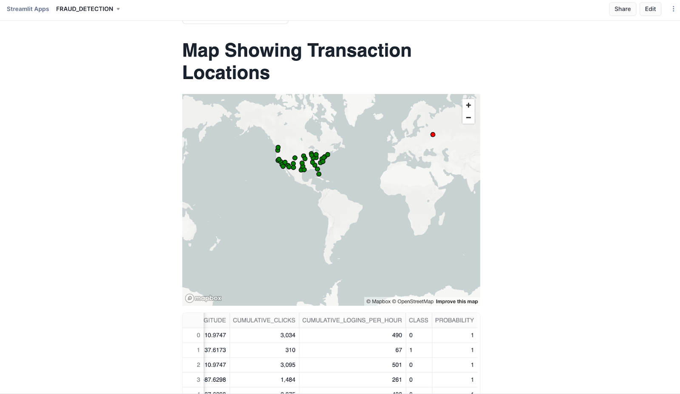Select the red fraud transaction marker in Russia

coord(433,134)
